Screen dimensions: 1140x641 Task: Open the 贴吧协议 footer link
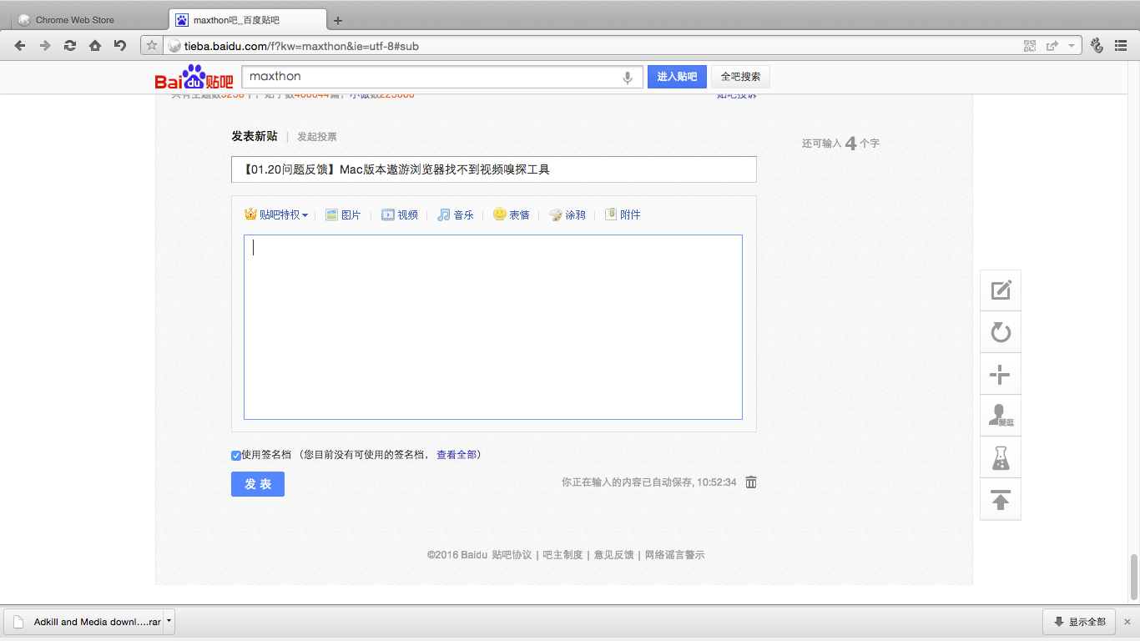(512, 555)
